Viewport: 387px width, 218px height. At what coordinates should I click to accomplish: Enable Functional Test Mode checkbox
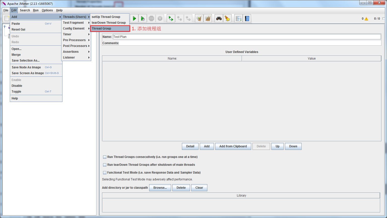105,173
